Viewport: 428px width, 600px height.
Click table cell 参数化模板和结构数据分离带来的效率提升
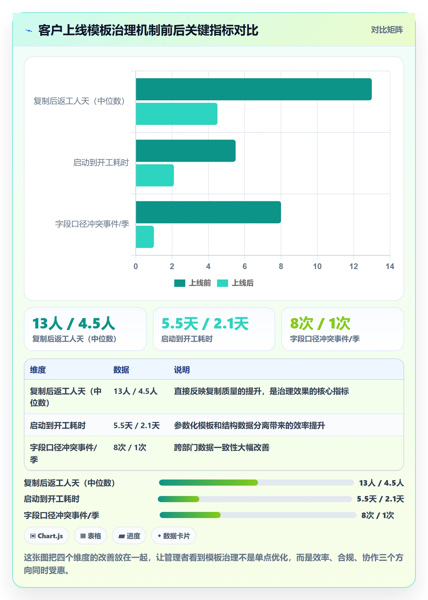click(x=249, y=425)
